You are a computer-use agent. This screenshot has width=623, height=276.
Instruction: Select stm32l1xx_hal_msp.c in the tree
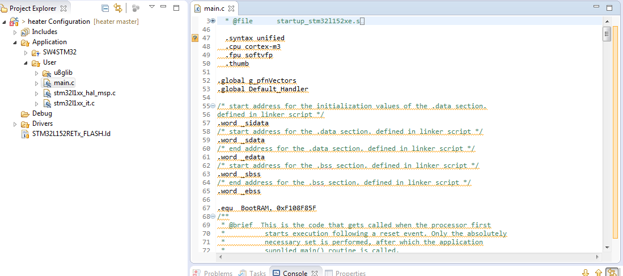(84, 93)
